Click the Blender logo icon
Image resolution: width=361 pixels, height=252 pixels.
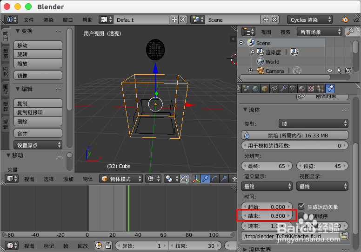pyautogui.click(x=345, y=20)
